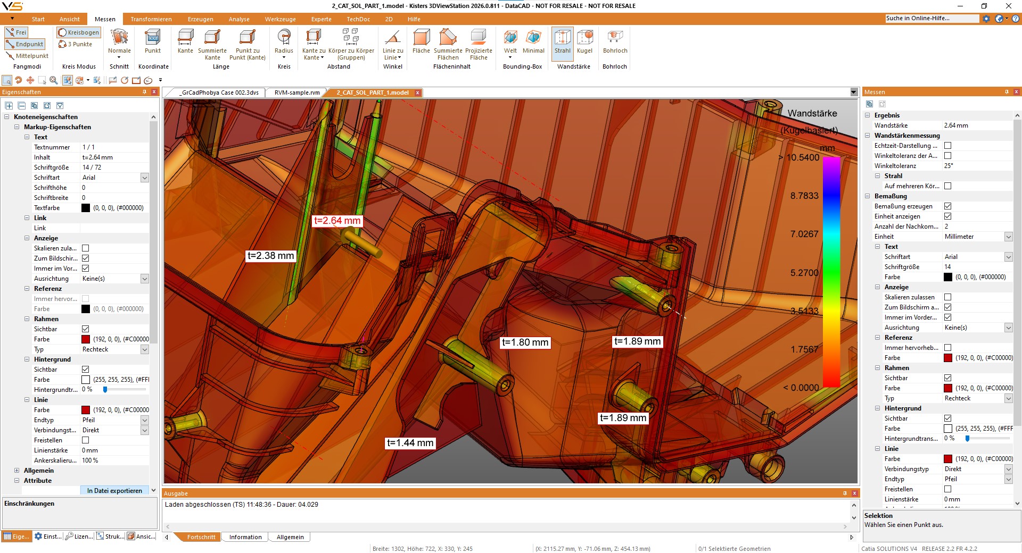The width and height of the screenshot is (1022, 553).
Task: Select the Radius circle measurement
Action: click(x=284, y=44)
